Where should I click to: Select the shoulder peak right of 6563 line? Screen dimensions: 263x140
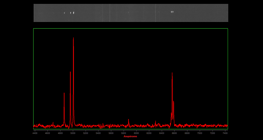(x=174, y=101)
